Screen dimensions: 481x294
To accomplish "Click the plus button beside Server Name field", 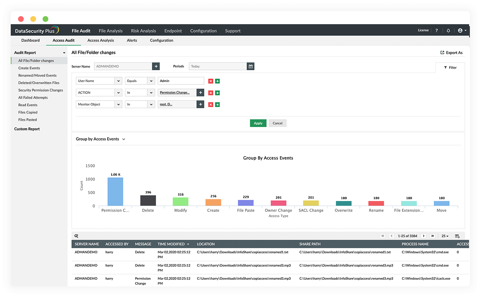I will [156, 66].
